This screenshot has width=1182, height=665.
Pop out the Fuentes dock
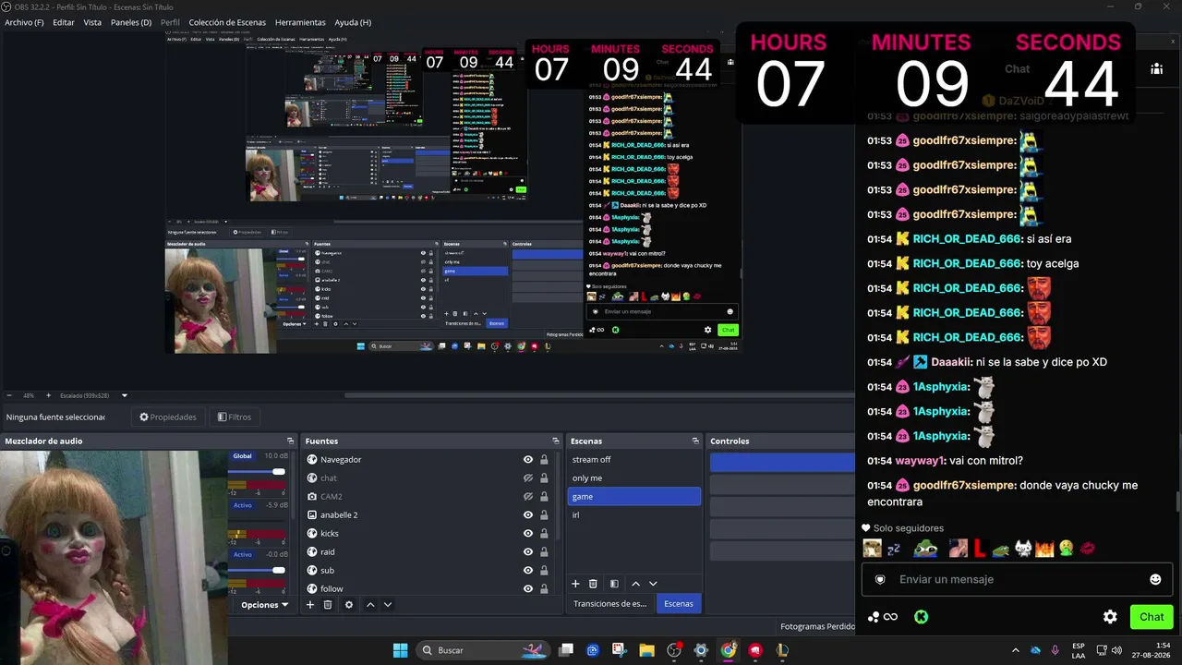click(x=555, y=441)
